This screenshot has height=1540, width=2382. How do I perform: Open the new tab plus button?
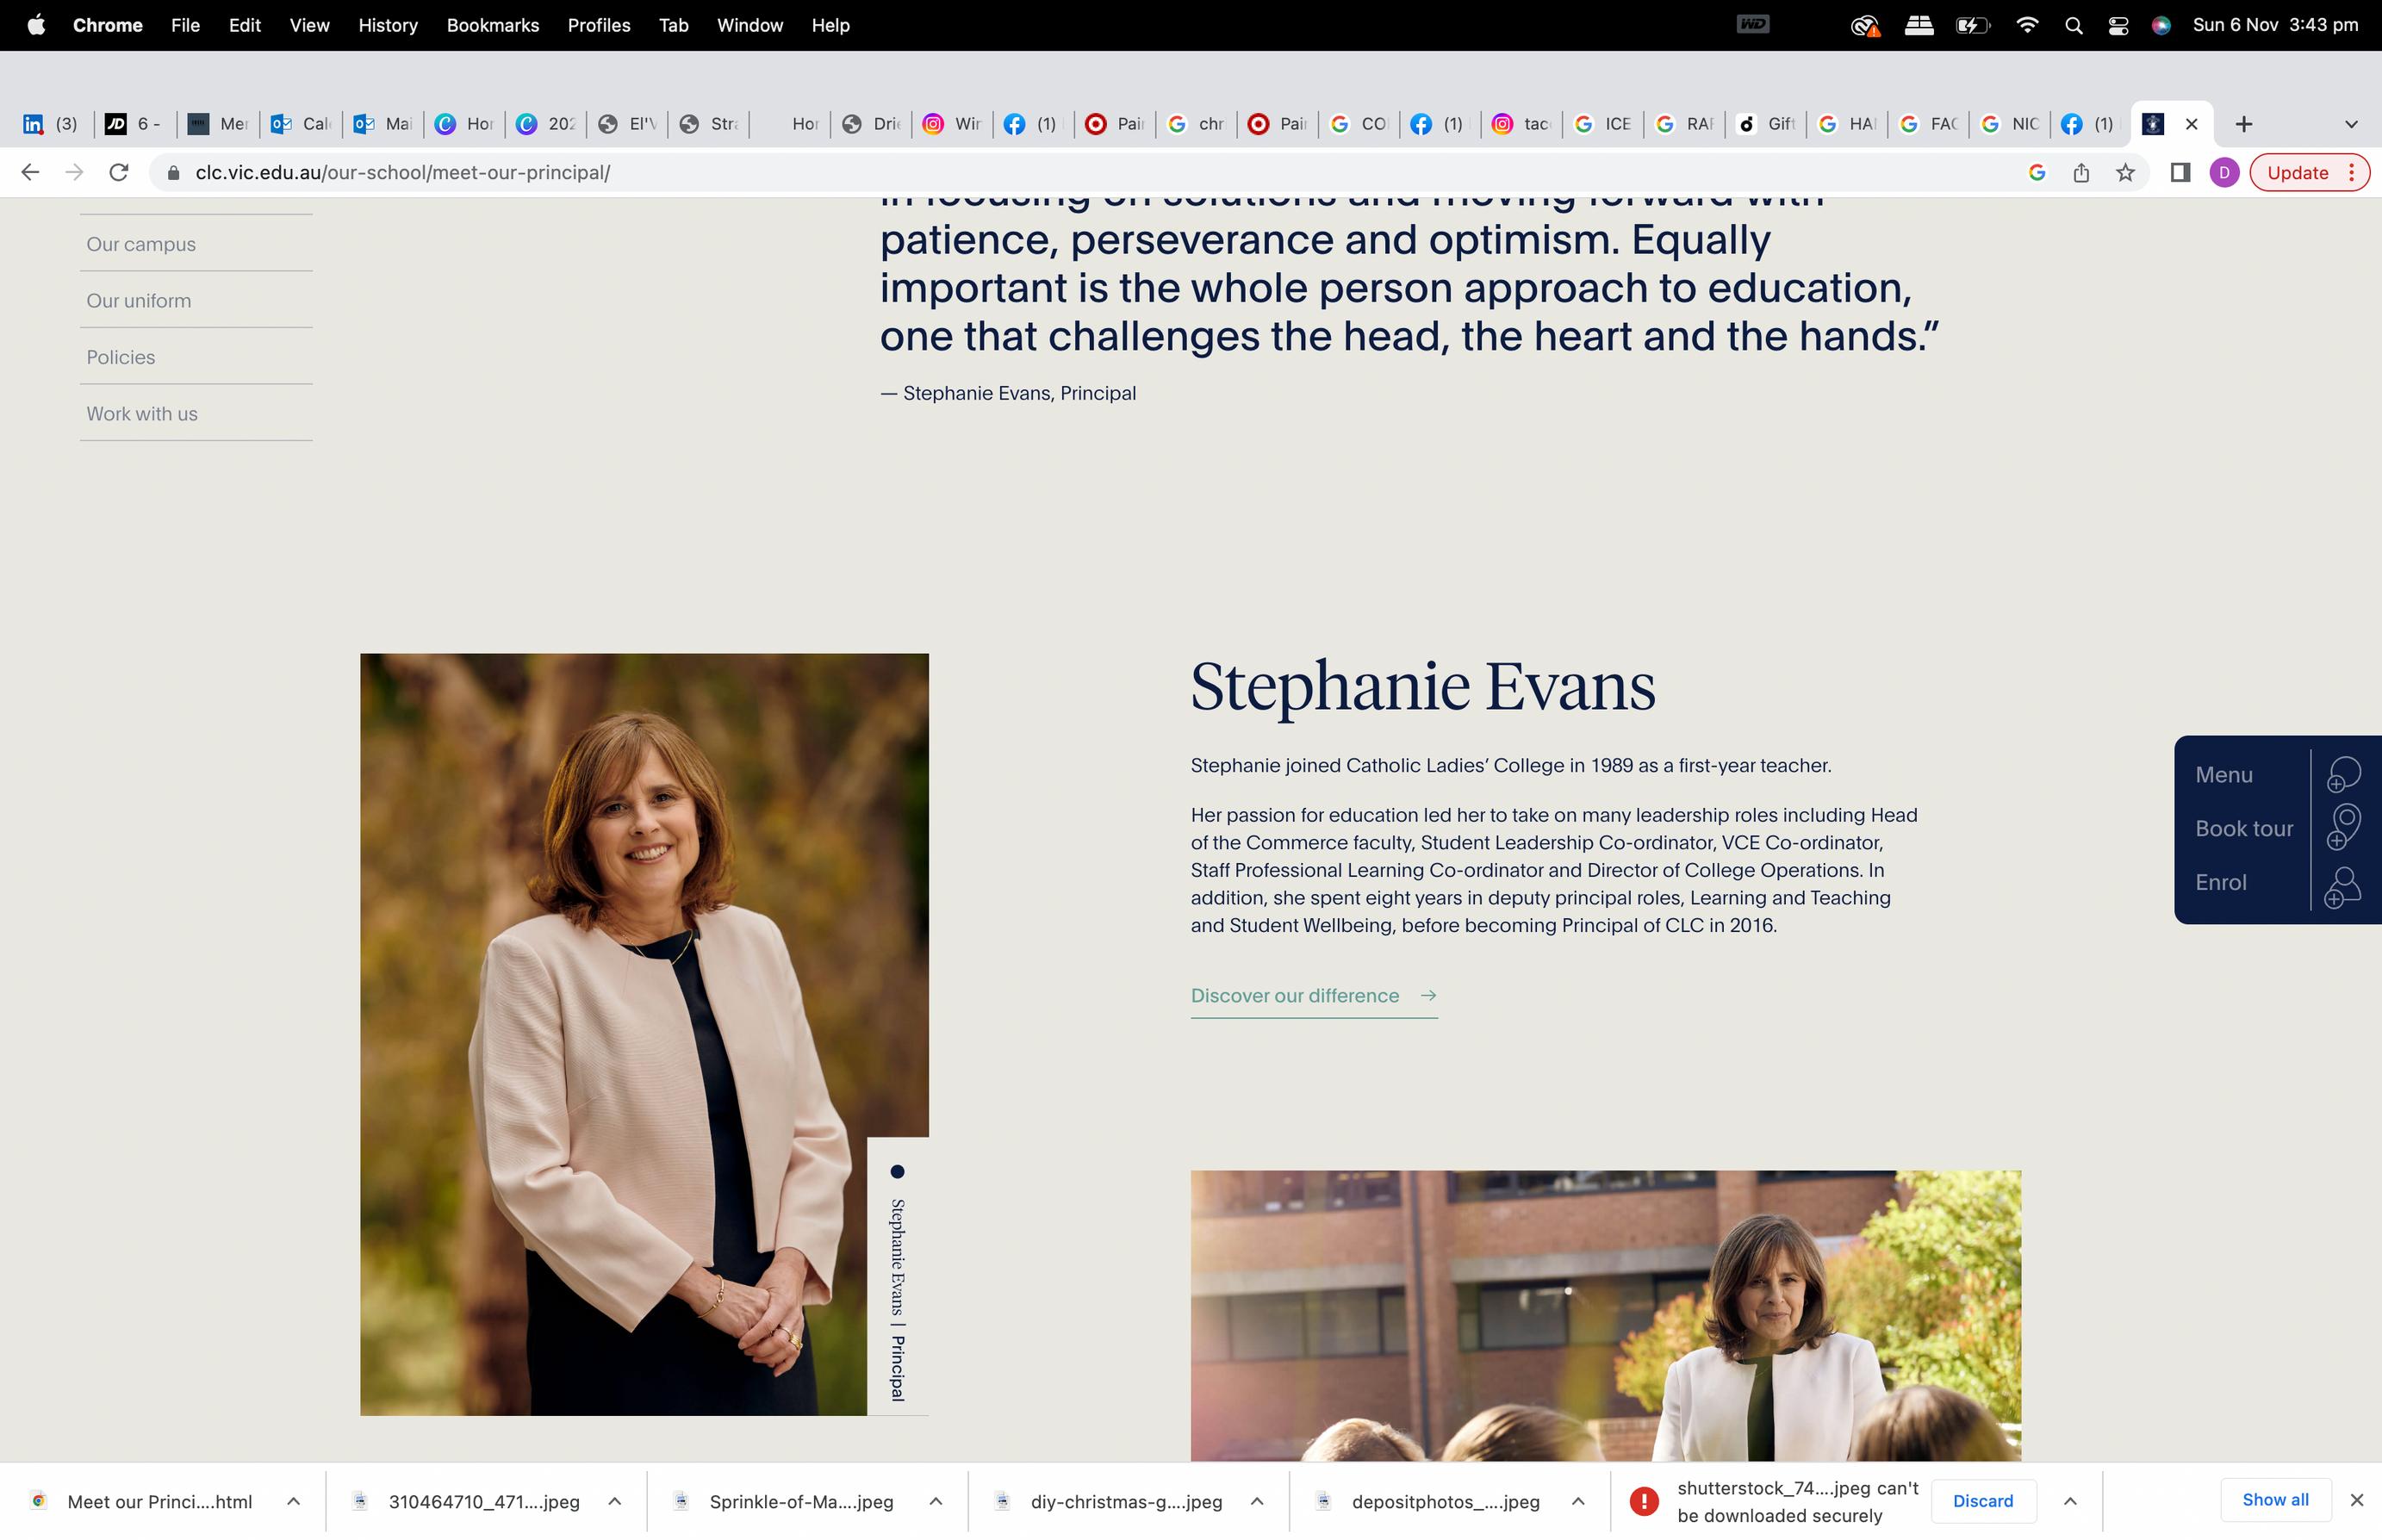[2244, 124]
